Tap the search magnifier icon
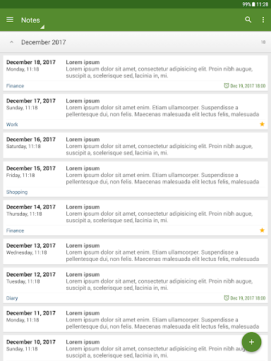271x361 pixels. coord(248,20)
